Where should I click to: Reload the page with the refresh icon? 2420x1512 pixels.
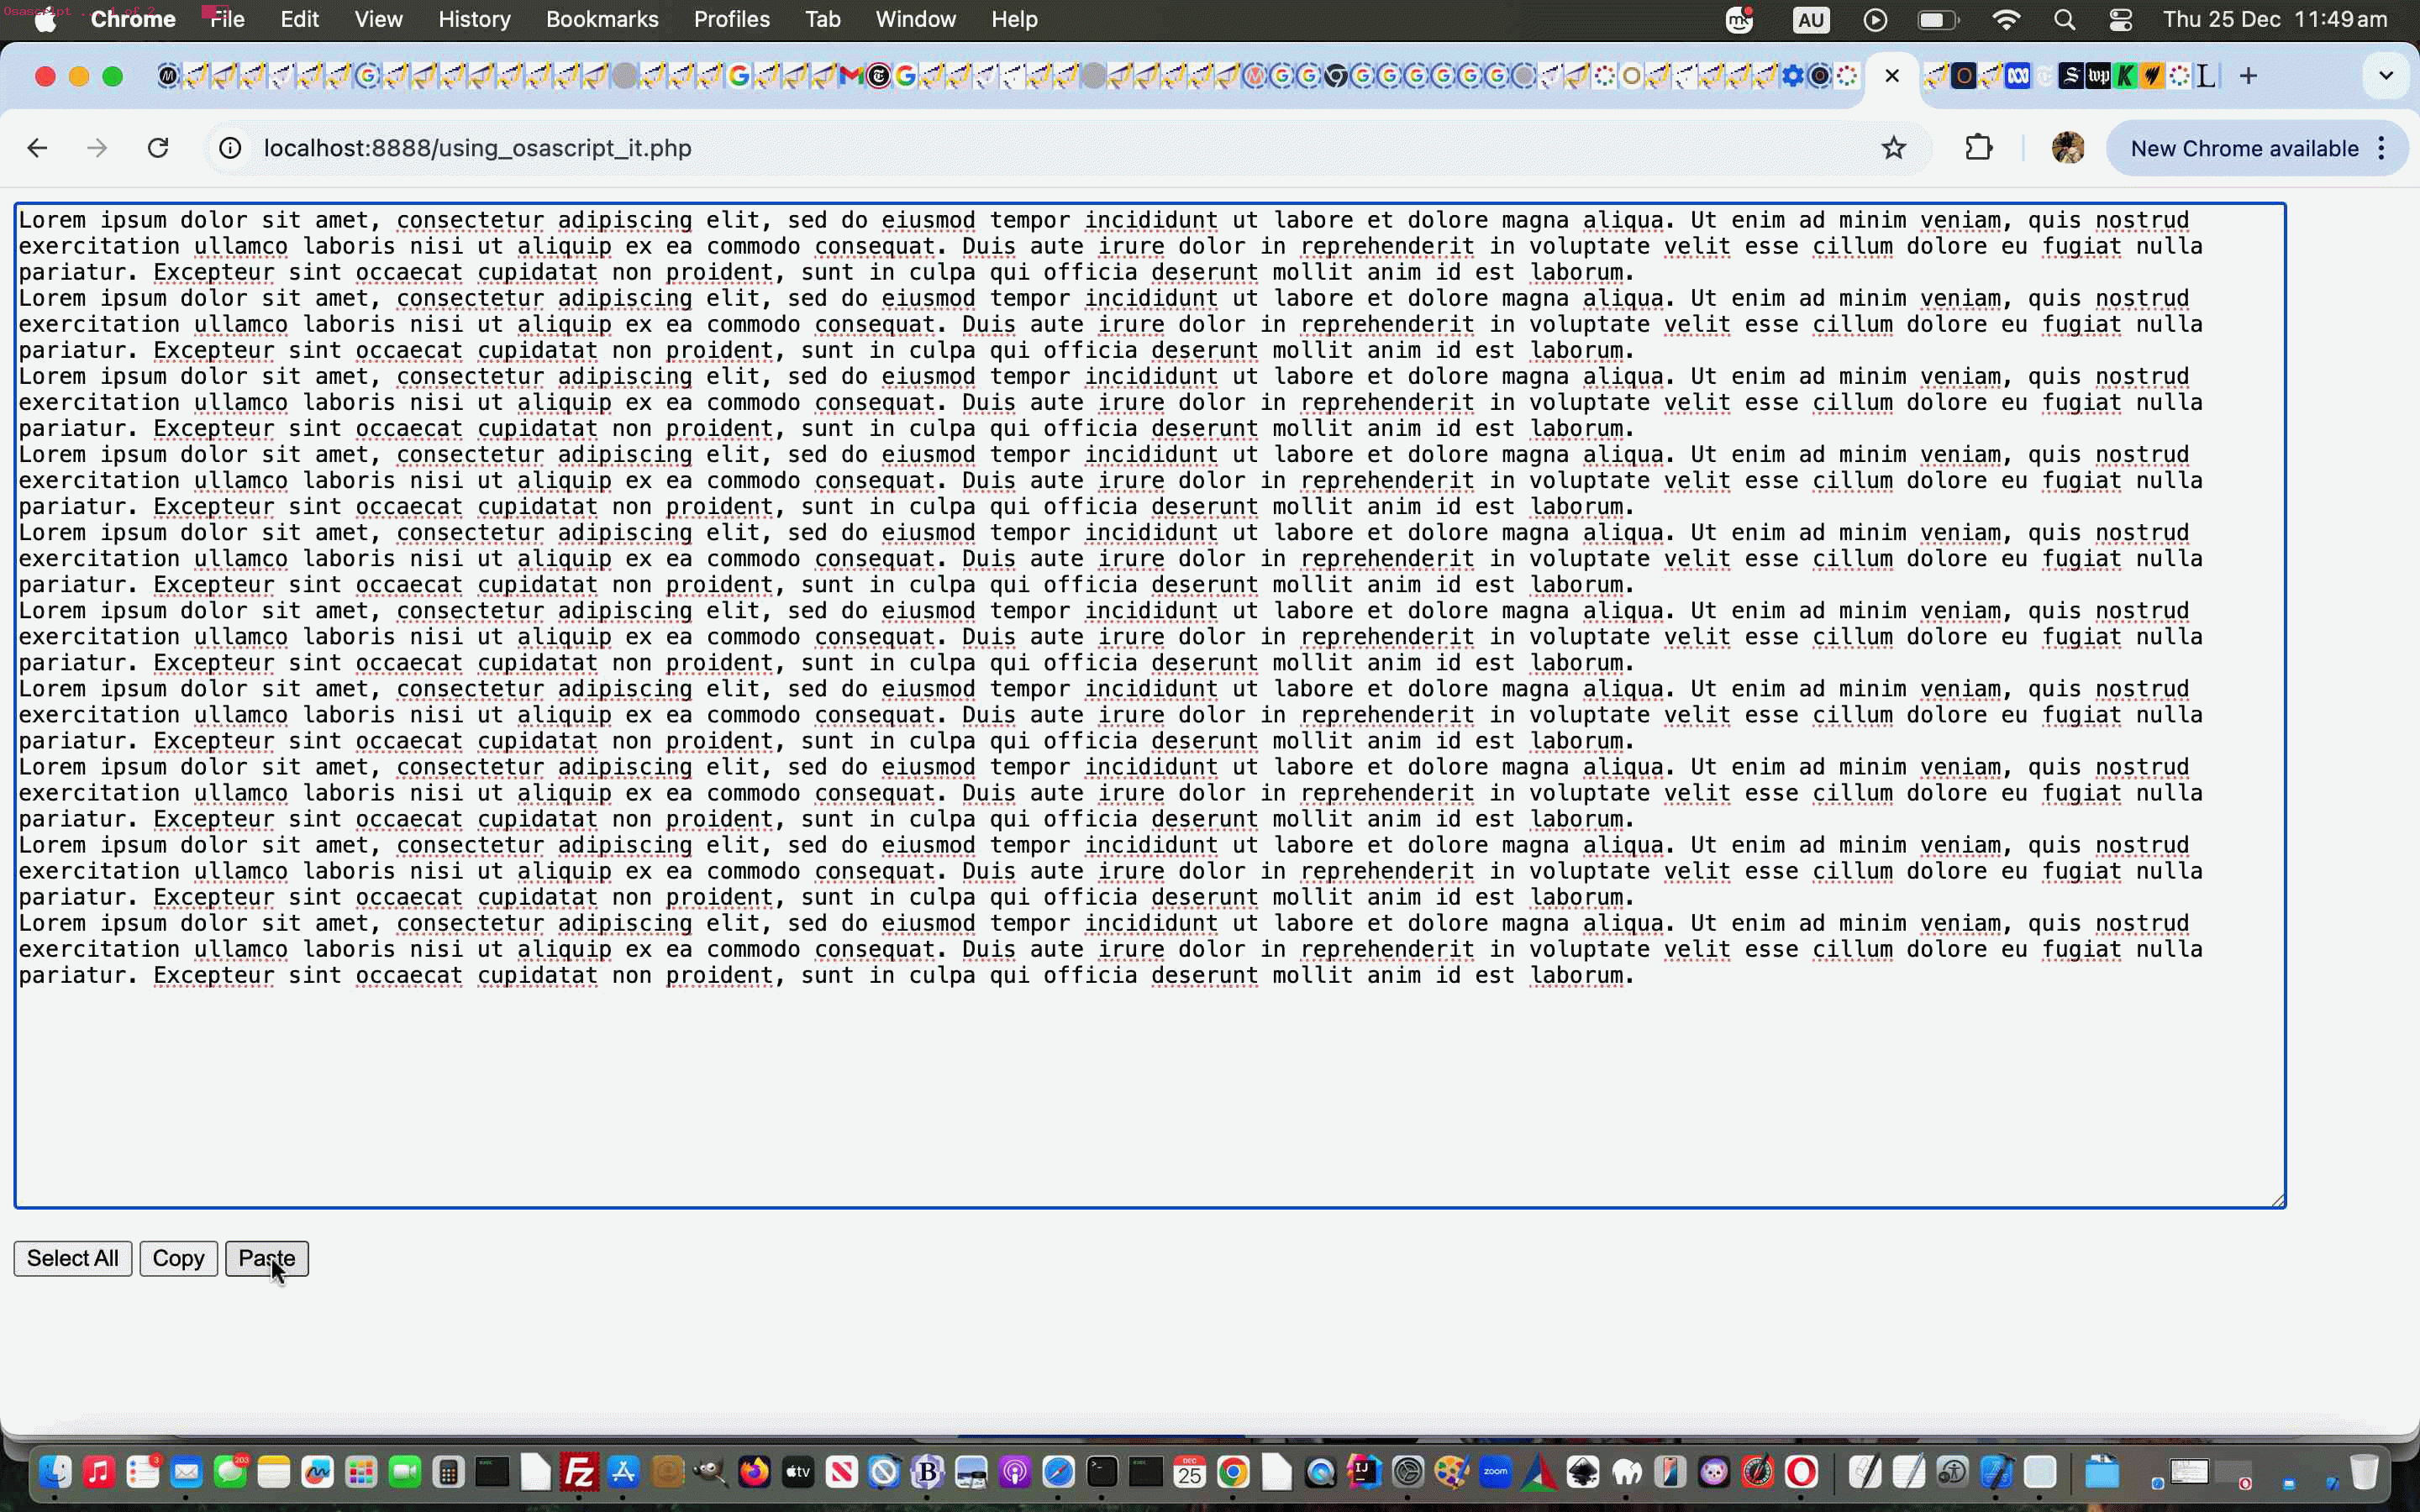coord(158,148)
